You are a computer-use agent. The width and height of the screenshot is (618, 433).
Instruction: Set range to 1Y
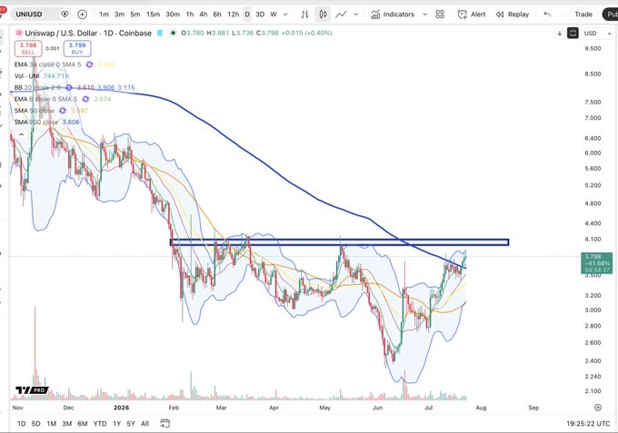click(x=116, y=424)
